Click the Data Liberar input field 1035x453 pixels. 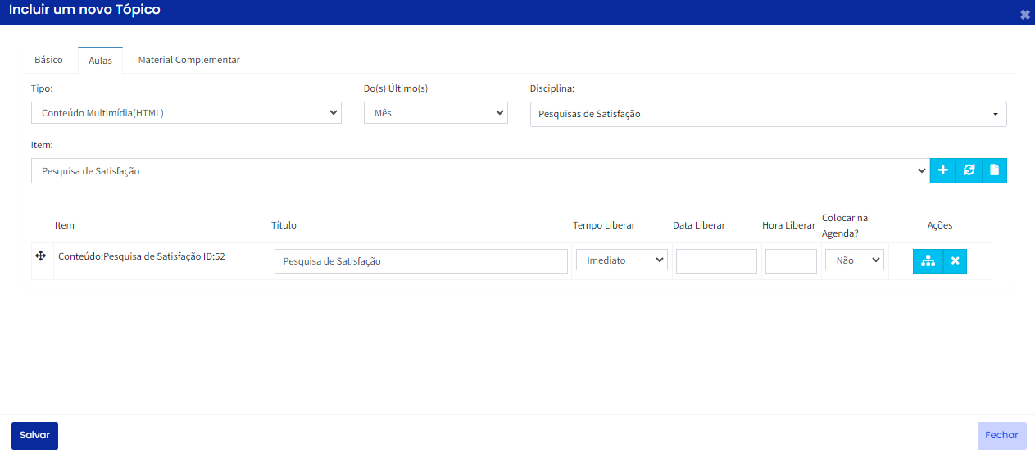(x=716, y=261)
